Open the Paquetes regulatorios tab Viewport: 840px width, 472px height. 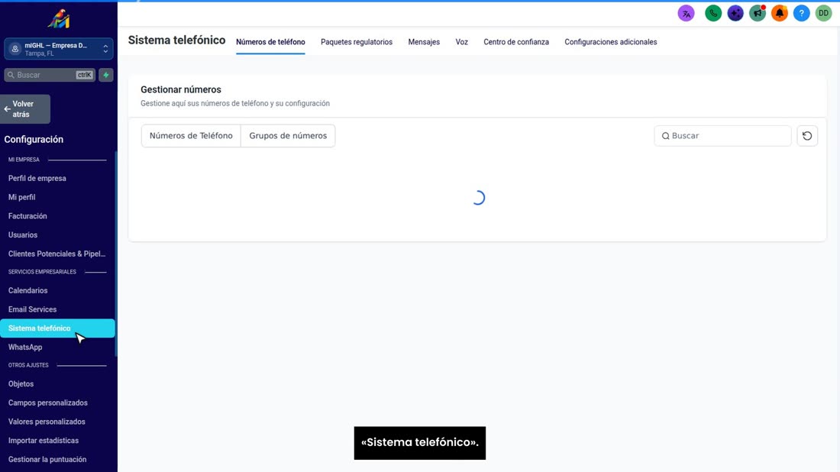coord(357,42)
